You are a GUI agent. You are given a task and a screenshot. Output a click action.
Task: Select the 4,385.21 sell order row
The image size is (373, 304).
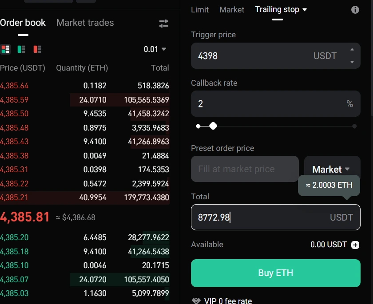(84, 197)
